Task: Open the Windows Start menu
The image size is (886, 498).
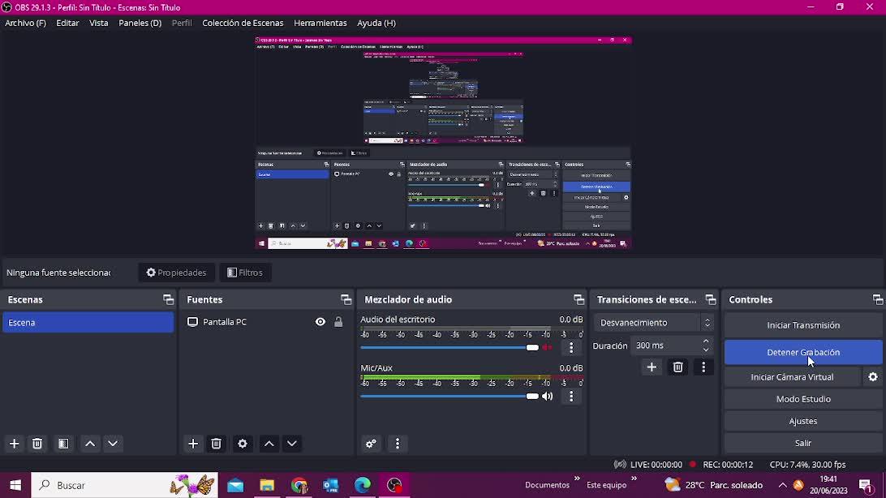Action: coord(15,485)
